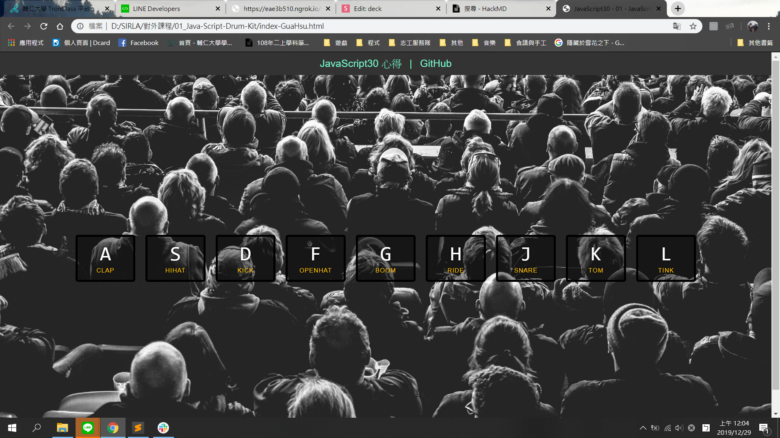
Task: Bookmark this page with star icon
Action: point(693,26)
